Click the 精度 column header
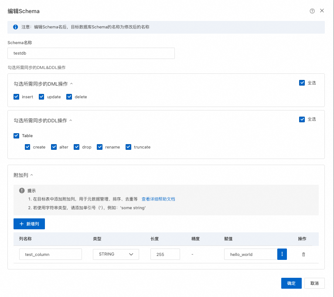Viewport: 334px width, 297px height. [x=195, y=239]
